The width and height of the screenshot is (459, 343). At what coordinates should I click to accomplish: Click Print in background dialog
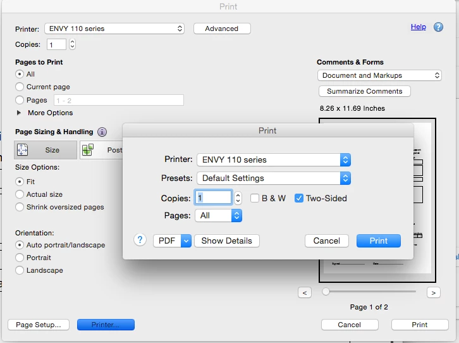coord(420,325)
